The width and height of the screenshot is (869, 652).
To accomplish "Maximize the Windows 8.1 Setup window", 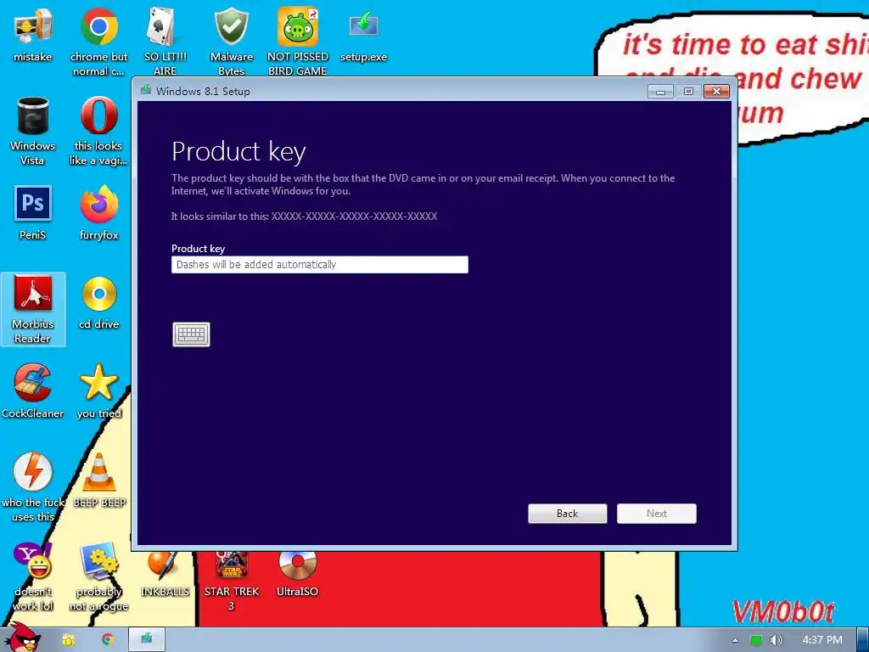I will 688,92.
